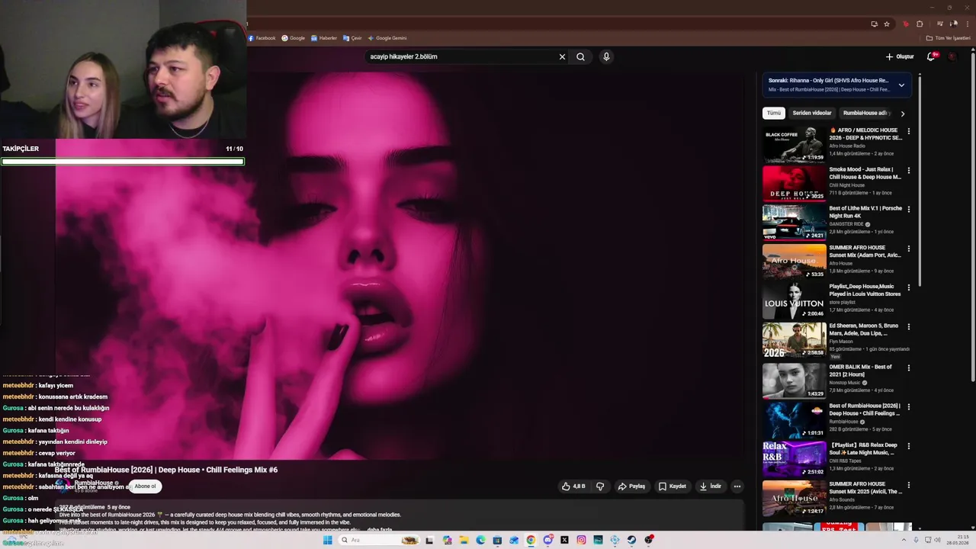Click the YouTube search magnifier button

coord(580,56)
